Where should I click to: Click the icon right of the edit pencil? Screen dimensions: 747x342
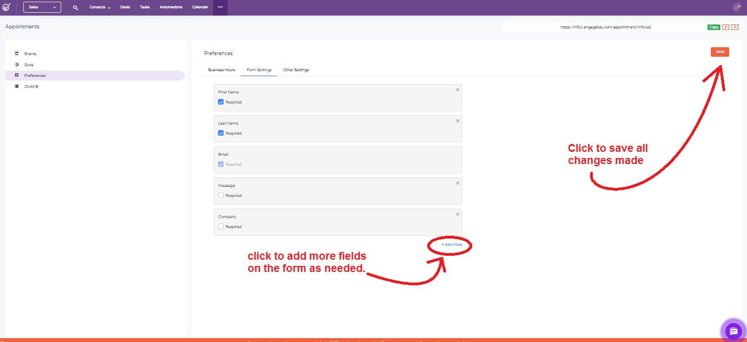pyautogui.click(x=735, y=27)
